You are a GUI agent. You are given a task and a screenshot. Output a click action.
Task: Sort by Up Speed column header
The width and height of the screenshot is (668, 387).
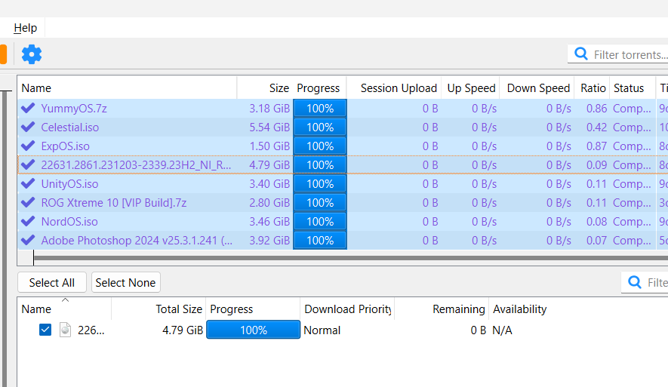470,88
